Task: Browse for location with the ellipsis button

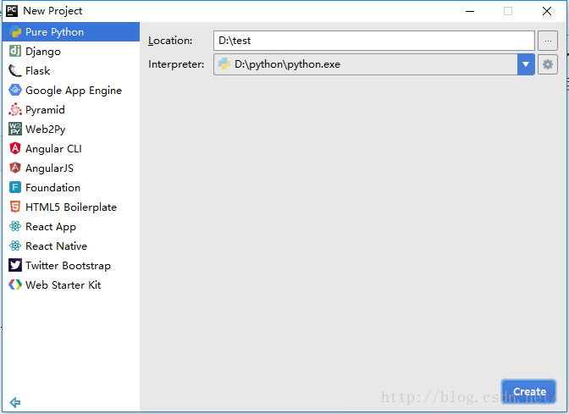Action: 548,41
